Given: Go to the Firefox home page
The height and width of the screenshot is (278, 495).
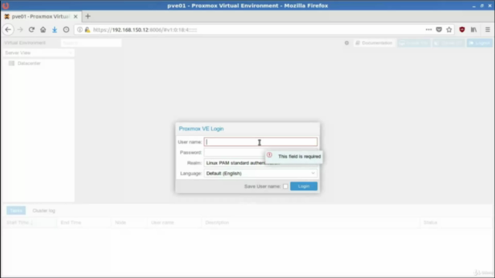Looking at the screenshot, I should (x=43, y=29).
